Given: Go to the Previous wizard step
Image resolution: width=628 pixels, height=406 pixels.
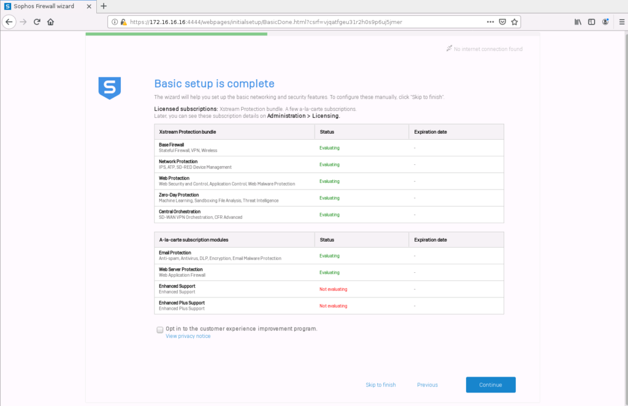Looking at the screenshot, I should tap(427, 385).
